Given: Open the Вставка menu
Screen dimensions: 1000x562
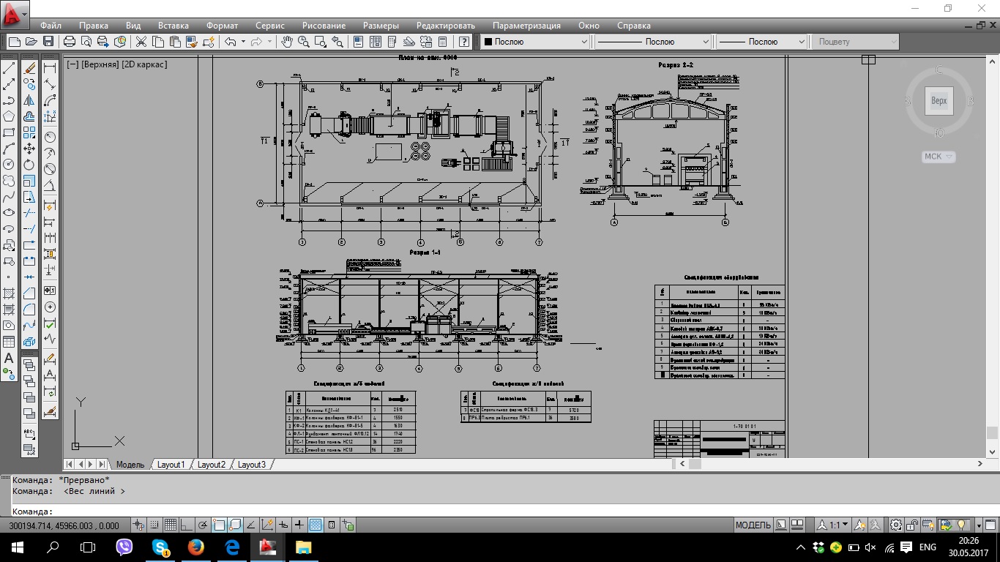Looking at the screenshot, I should 173,26.
